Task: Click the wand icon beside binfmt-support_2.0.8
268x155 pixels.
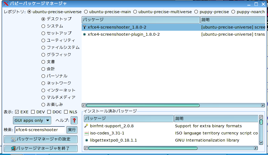Action: 86,126
